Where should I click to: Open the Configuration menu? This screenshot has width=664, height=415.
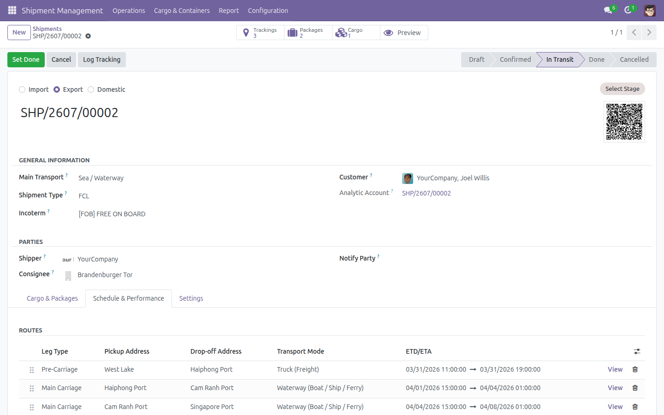(268, 10)
